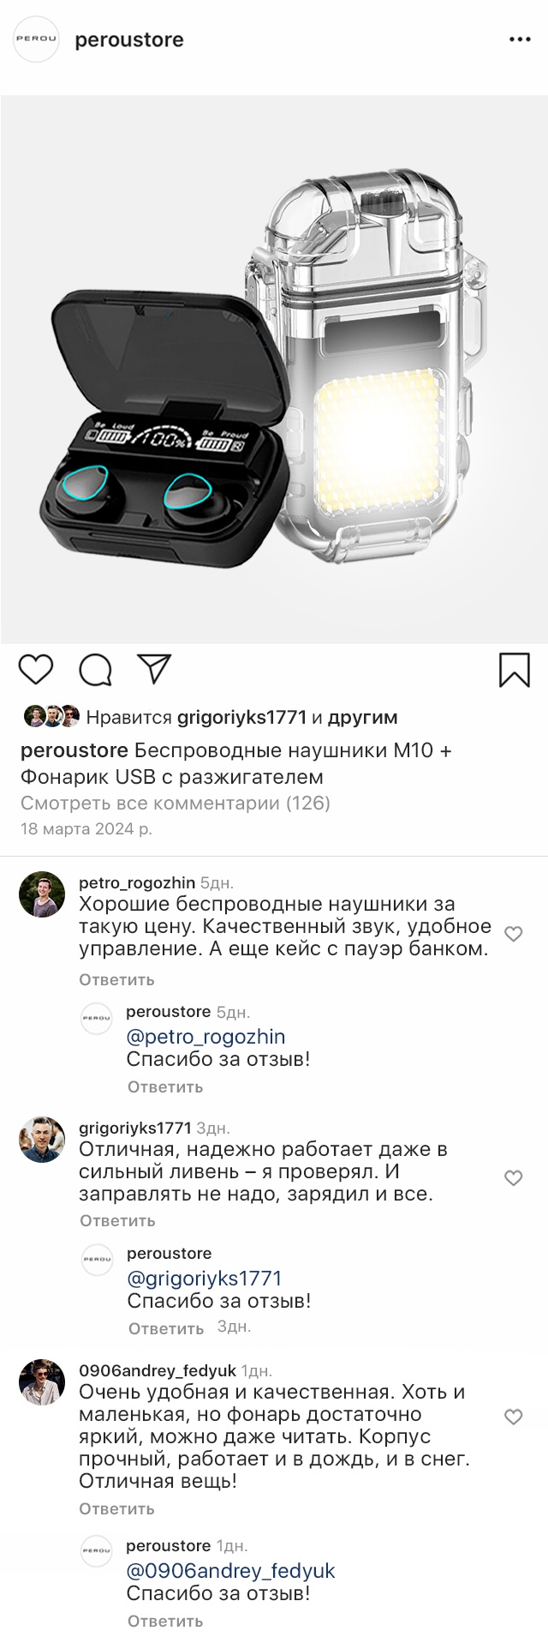Reply to 0906andrey_fedyuk's comment
Screen dimensions: 548x1649
click(117, 1508)
